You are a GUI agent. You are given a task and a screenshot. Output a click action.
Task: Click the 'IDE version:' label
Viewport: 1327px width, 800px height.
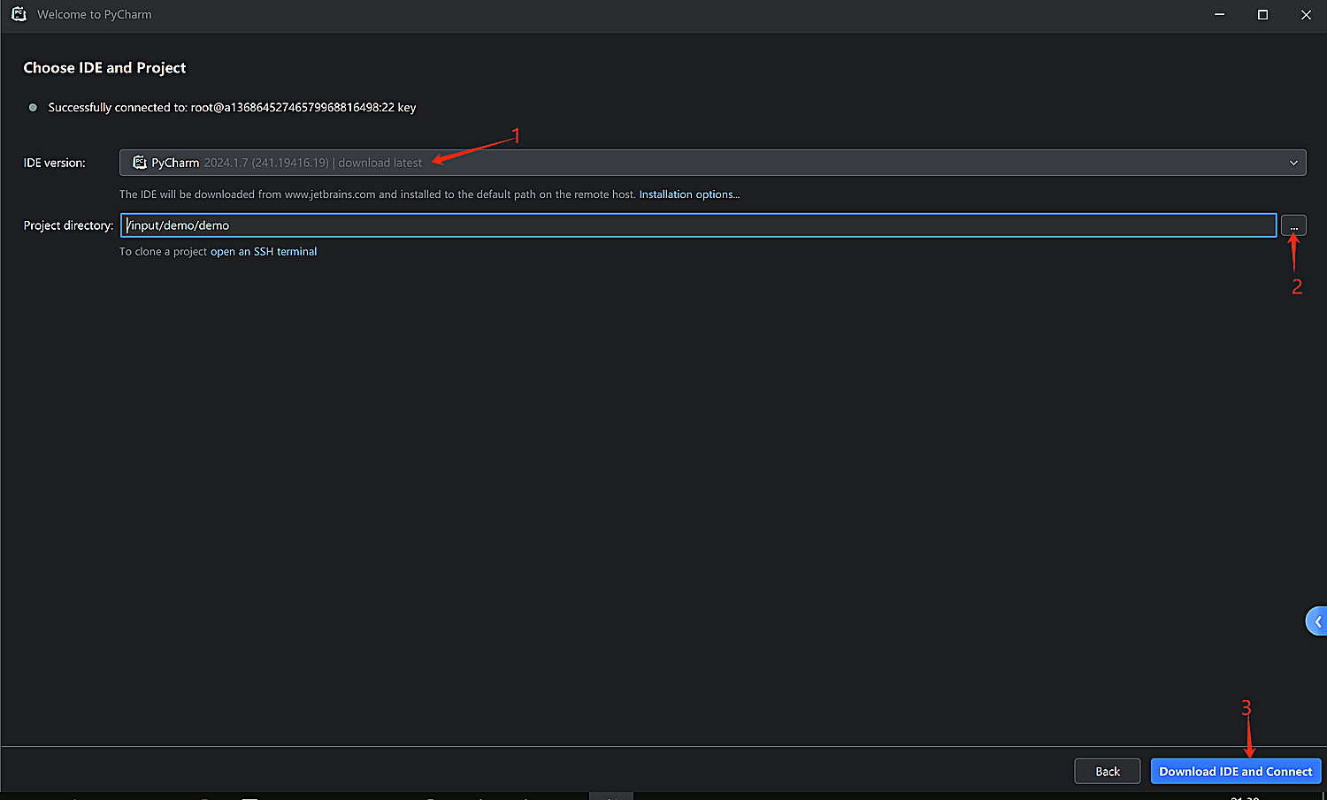55,163
